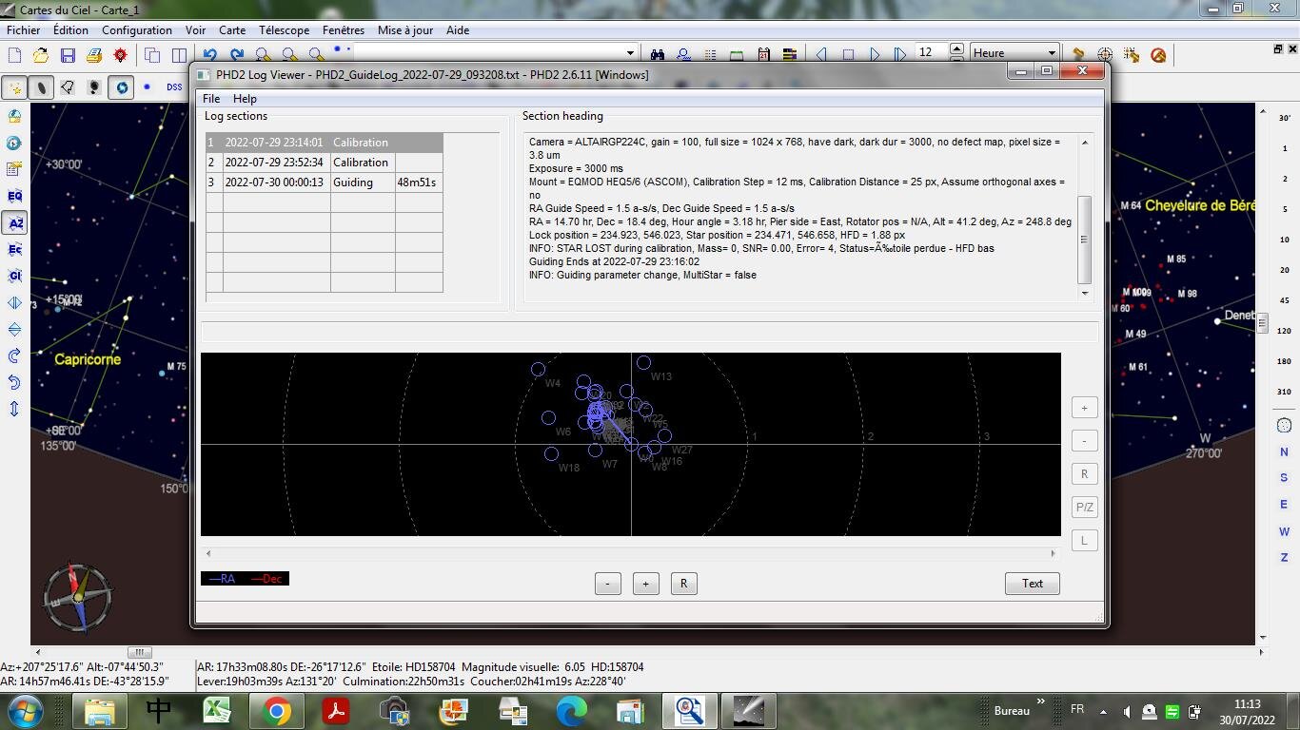Set time to now with the square icon
This screenshot has width=1300, height=730.
click(x=848, y=54)
